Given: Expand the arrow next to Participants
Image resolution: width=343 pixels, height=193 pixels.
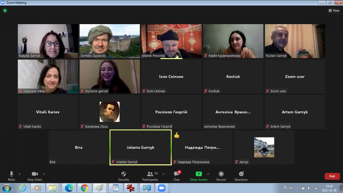Looking at the screenshot, I should point(163,174).
